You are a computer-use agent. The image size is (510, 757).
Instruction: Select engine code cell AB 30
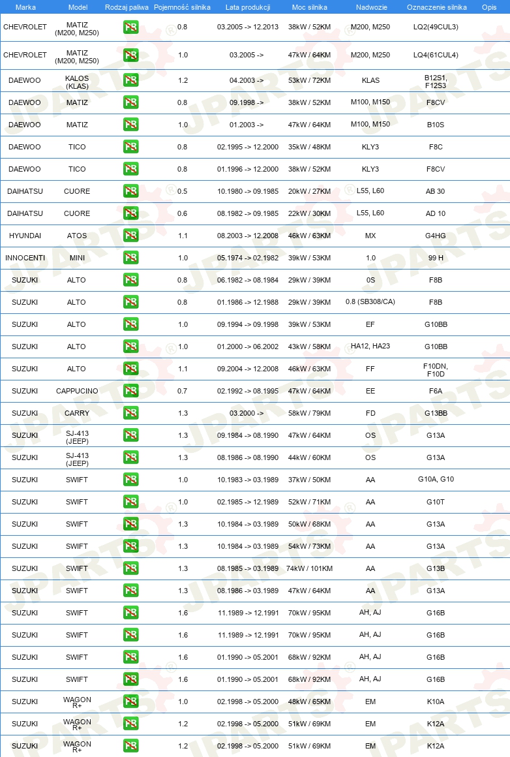435,191
